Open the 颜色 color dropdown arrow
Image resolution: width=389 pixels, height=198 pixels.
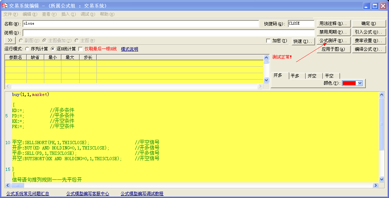click(360, 83)
